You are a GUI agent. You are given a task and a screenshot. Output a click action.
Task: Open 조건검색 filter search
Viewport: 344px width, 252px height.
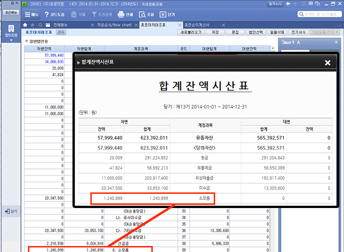click(x=101, y=15)
